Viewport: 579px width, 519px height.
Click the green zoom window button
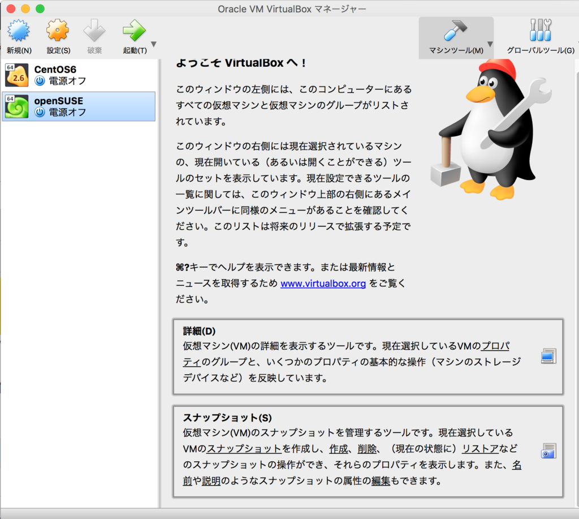(x=40, y=8)
